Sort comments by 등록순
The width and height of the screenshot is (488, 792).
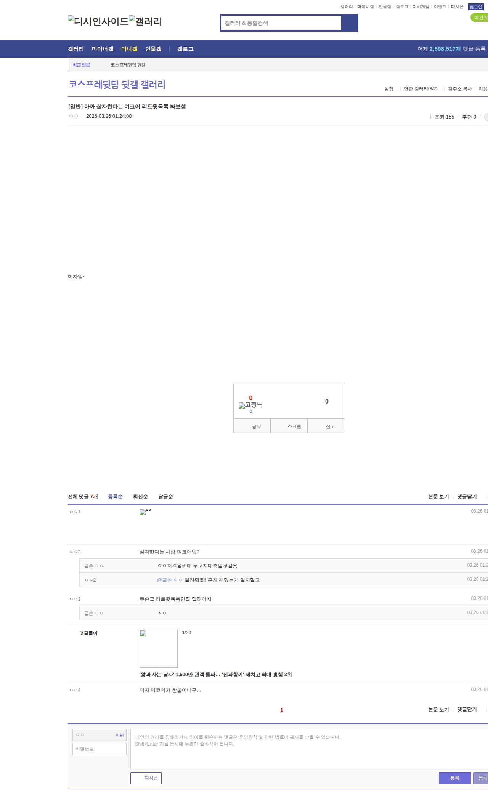point(115,497)
